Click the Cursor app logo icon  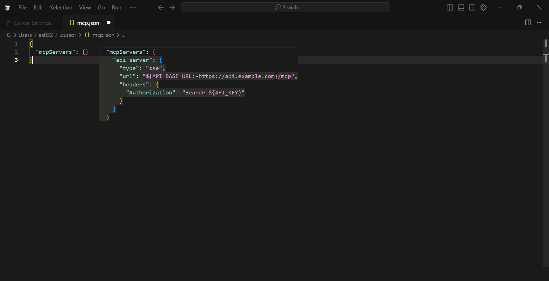7,7
